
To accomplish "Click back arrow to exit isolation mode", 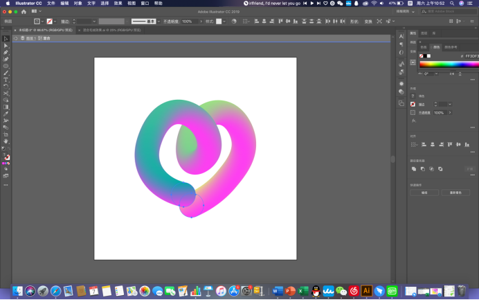I will tap(16, 38).
